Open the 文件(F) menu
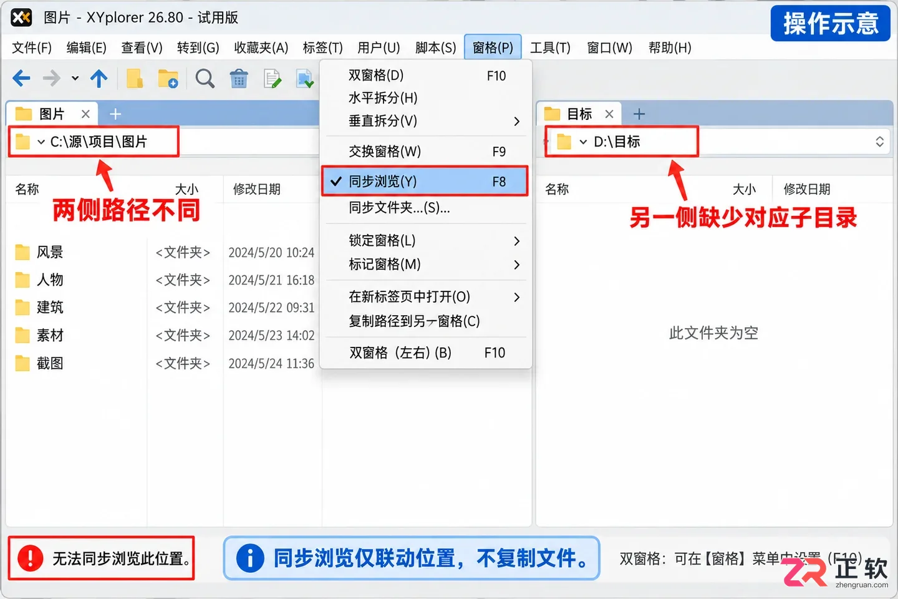 [32, 48]
